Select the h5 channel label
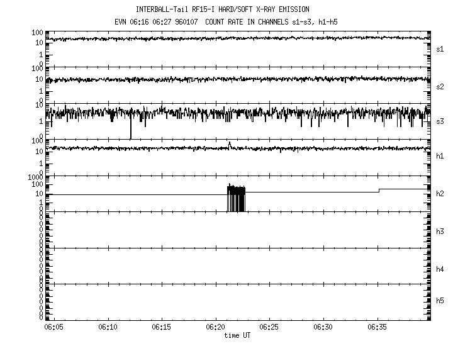Viewport: 453px width, 346px height. (x=440, y=301)
